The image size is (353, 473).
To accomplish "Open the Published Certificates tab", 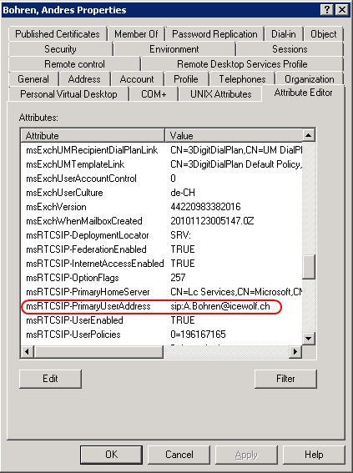I will coord(58,33).
